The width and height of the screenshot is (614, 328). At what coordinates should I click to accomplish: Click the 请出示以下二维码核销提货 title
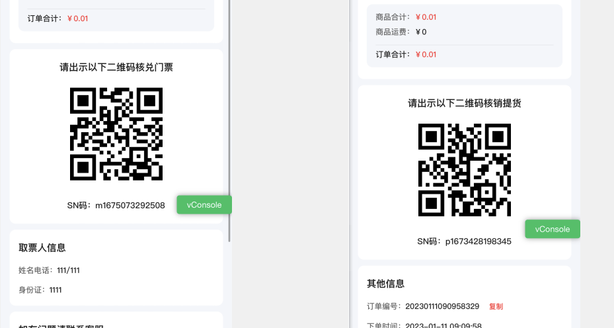coord(464,103)
